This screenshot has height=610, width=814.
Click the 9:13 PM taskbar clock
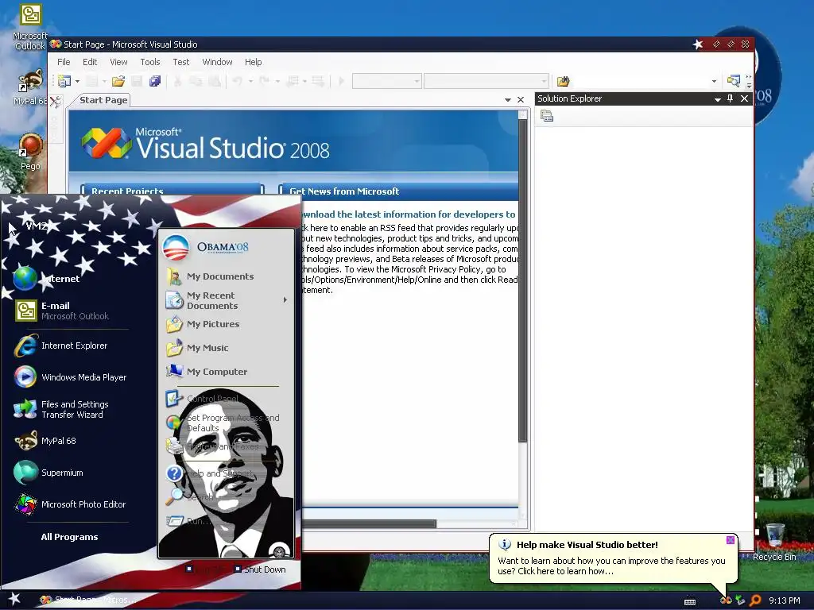tap(784, 600)
